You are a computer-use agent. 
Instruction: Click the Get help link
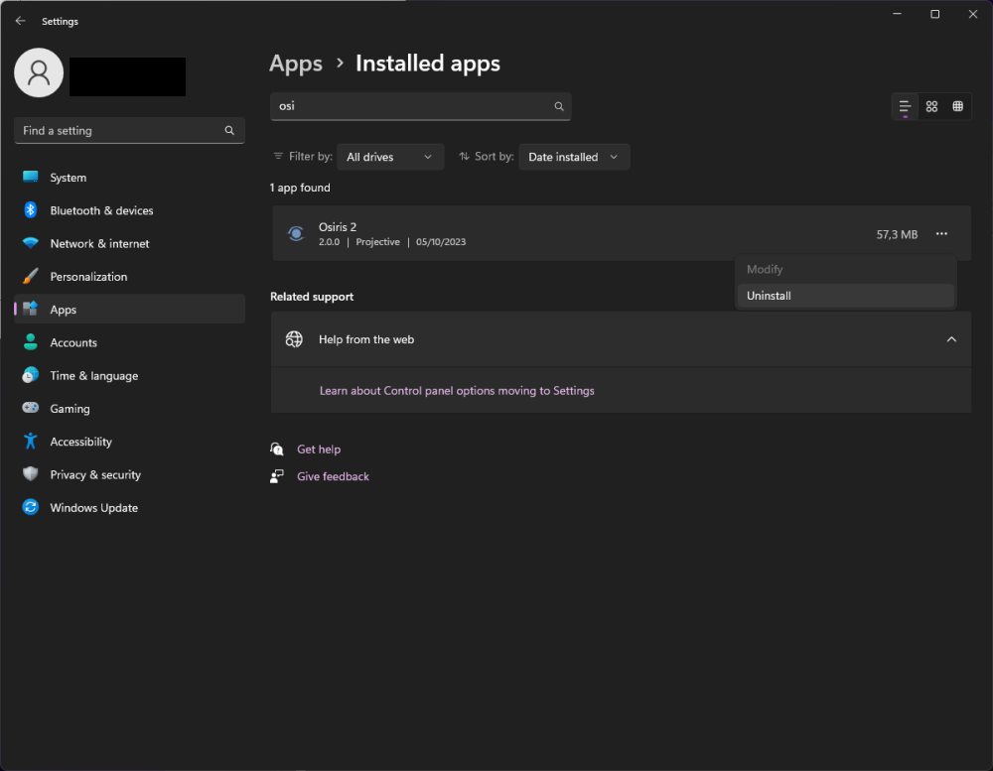click(x=319, y=450)
